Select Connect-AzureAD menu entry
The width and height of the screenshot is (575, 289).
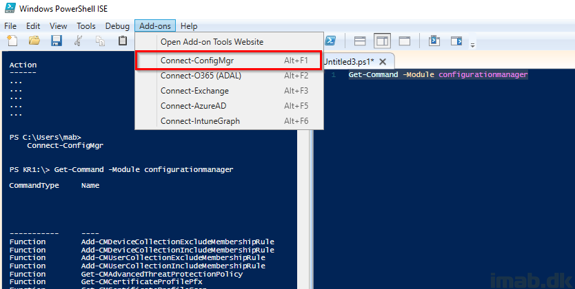point(229,106)
